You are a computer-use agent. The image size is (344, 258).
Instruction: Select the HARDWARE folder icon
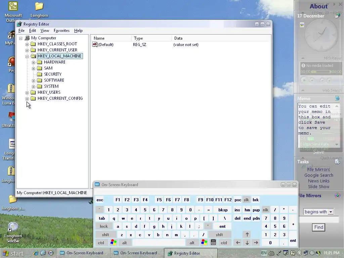[x=40, y=62]
